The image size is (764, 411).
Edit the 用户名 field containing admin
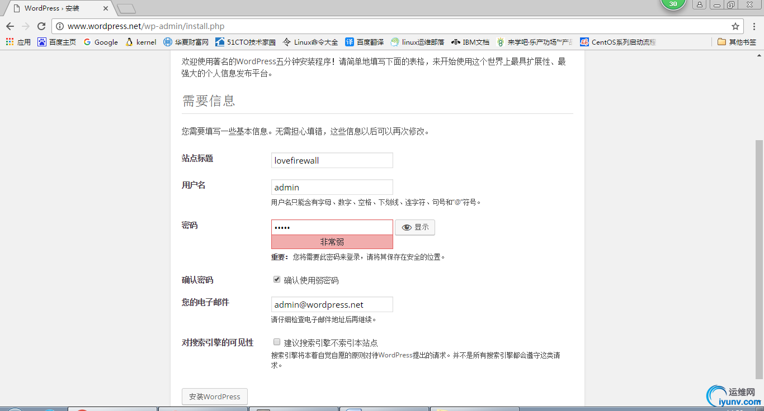332,187
